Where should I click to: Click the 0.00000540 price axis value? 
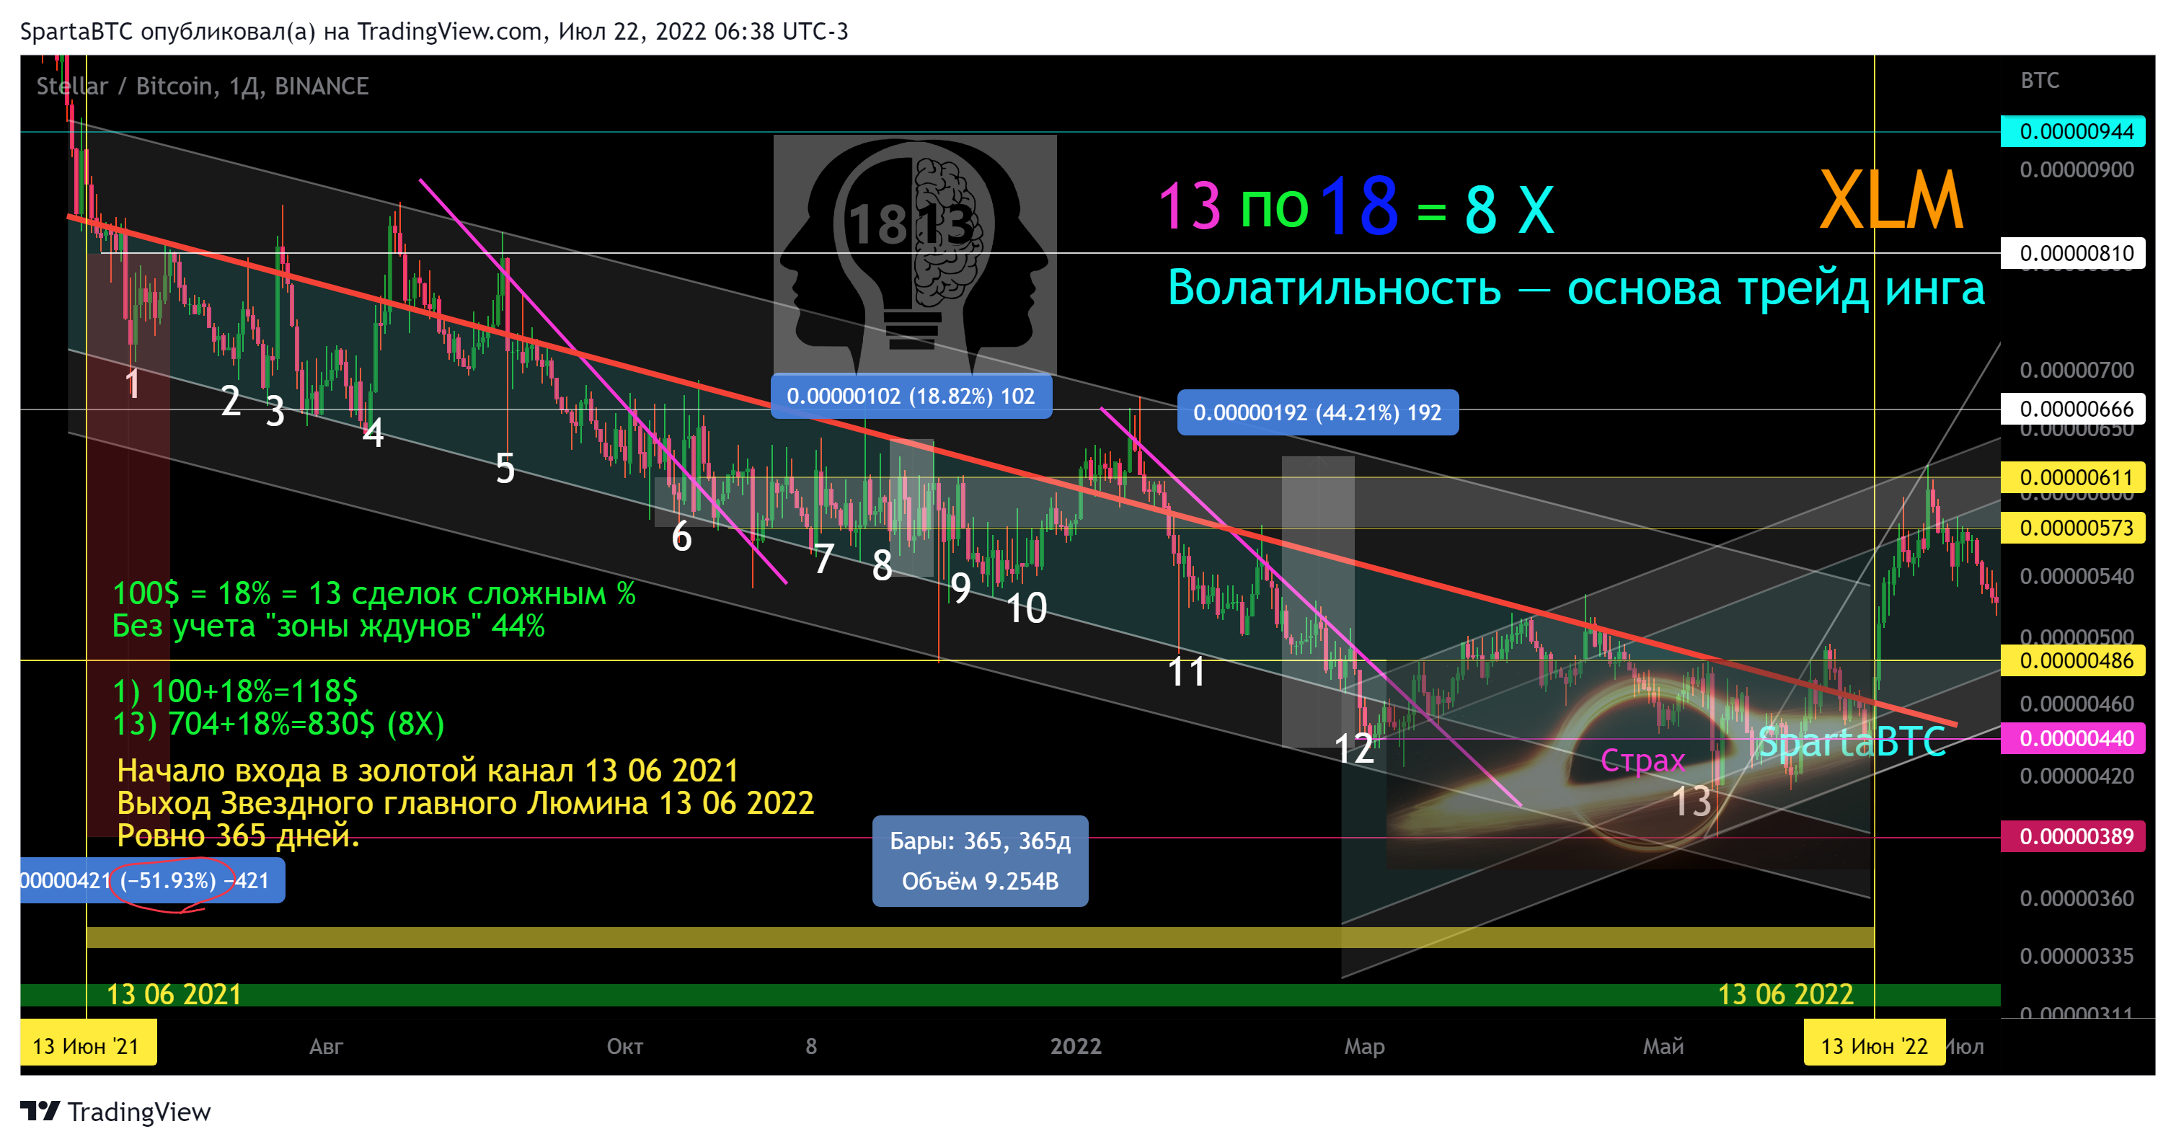coord(2077,577)
